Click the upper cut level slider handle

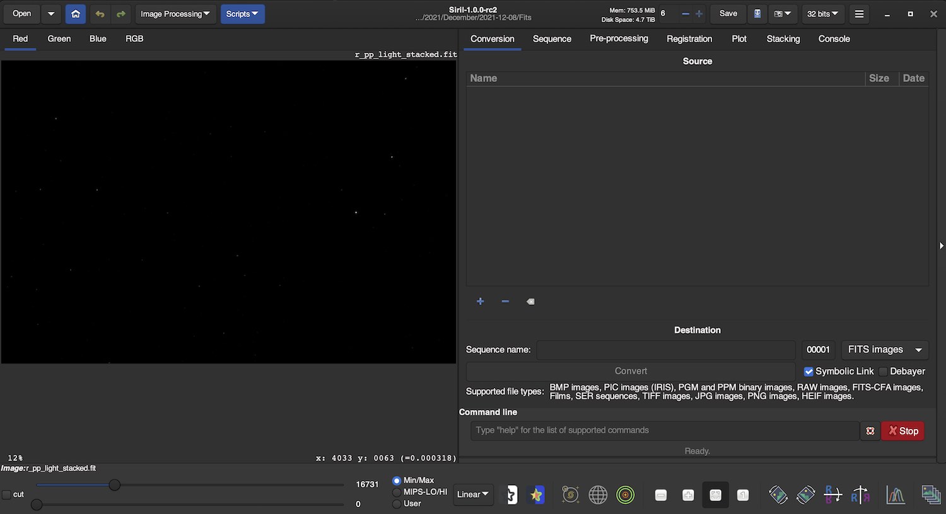tap(114, 485)
